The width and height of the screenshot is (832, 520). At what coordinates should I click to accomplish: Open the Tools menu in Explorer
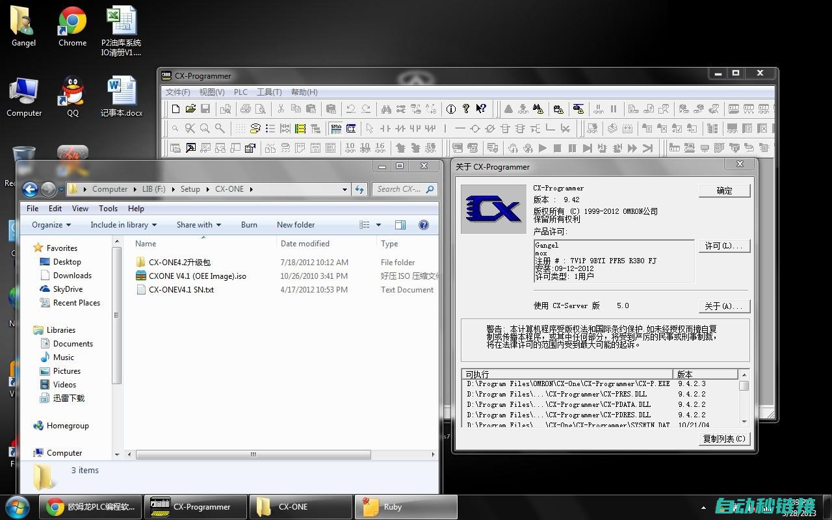(108, 209)
